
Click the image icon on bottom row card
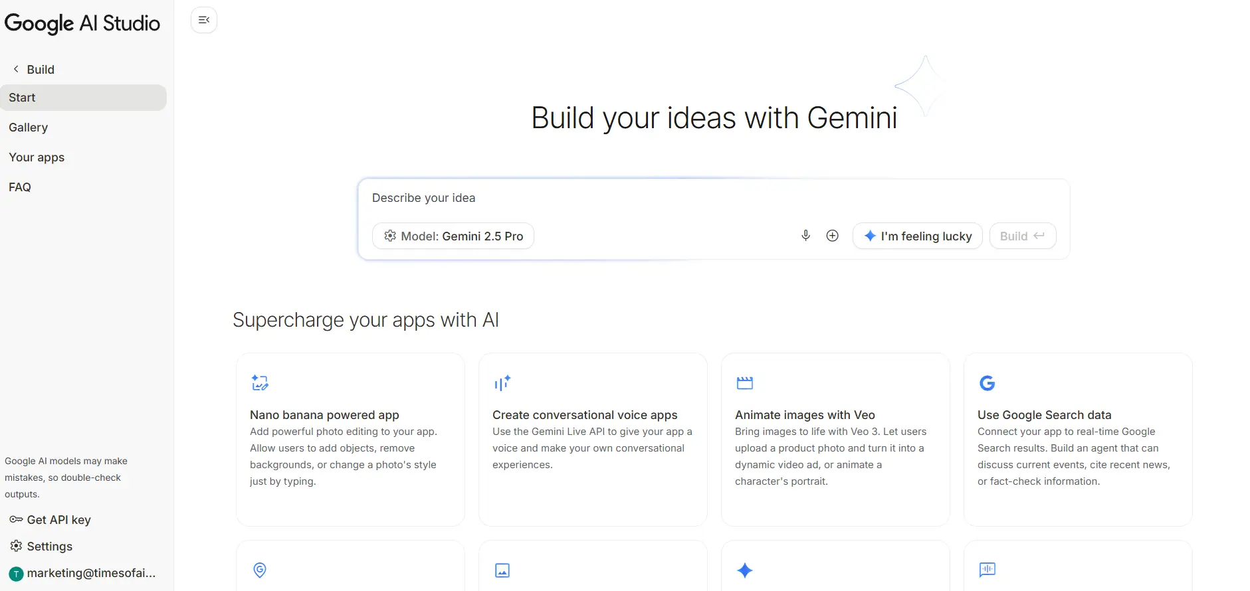pyautogui.click(x=502, y=570)
